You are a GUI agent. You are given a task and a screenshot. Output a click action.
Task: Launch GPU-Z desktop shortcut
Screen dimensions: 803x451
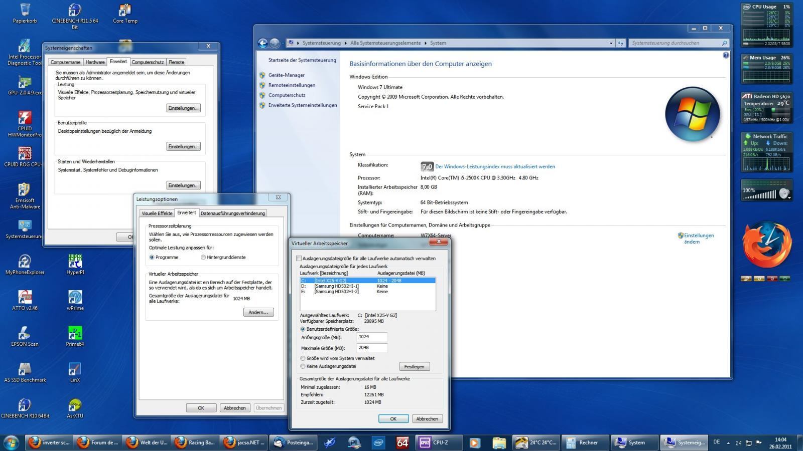click(25, 84)
